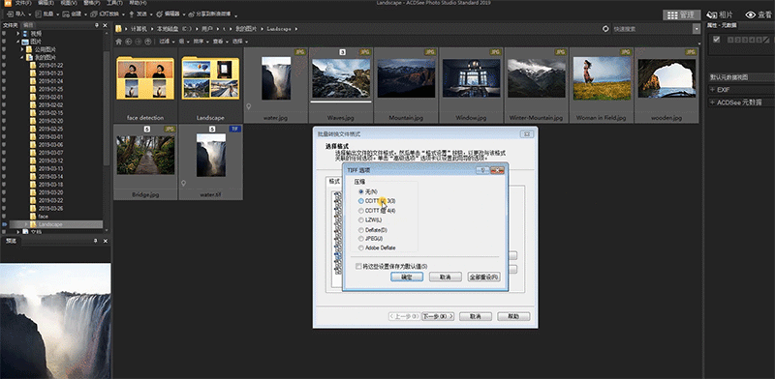The width and height of the screenshot is (775, 379).
Task: Open the 默认元数据视图 dropdown
Action: point(741,77)
